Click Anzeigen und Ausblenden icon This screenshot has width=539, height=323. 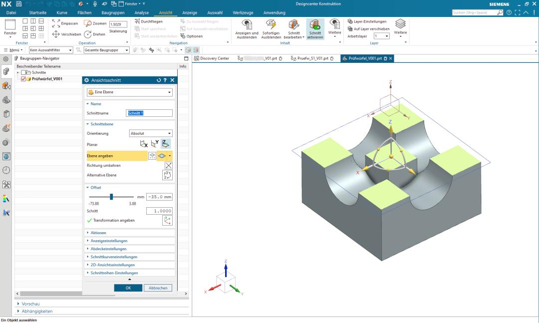247,26
